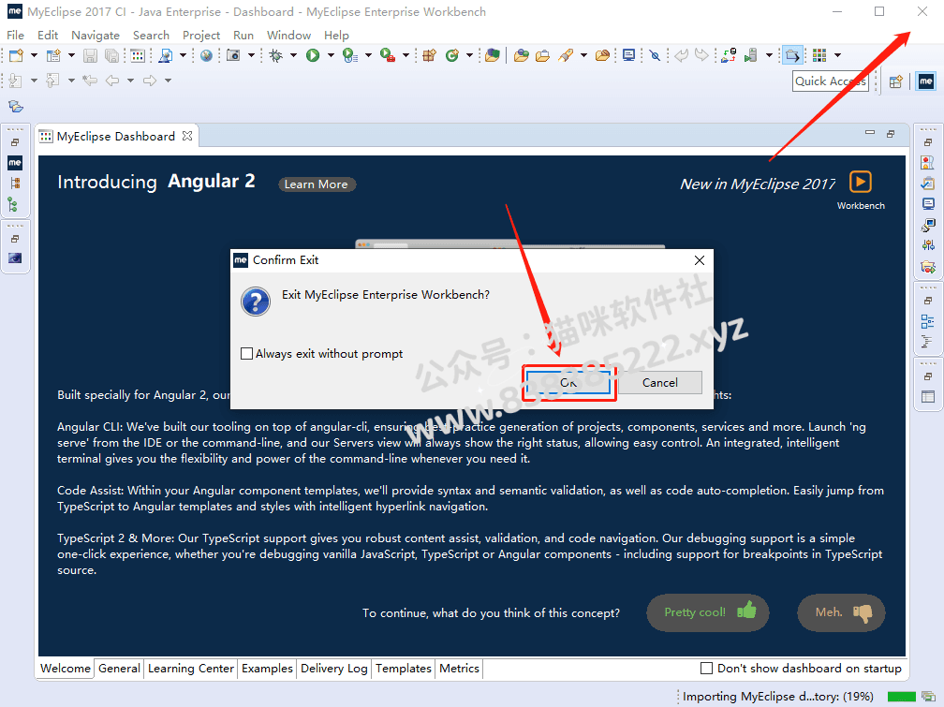Click the server with green arrow icon
944x707 pixels.
[750, 56]
